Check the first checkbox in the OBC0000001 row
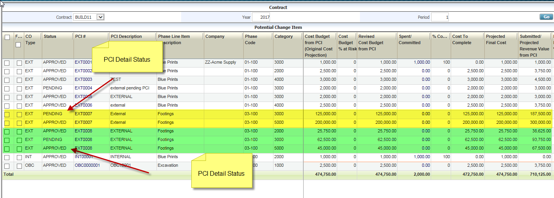 [x=7, y=166]
